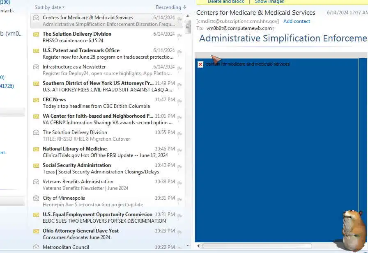Image resolution: width=368 pixels, height=253 pixels.
Task: Click the reading pane horizontal scrollbar
Action: point(257,246)
